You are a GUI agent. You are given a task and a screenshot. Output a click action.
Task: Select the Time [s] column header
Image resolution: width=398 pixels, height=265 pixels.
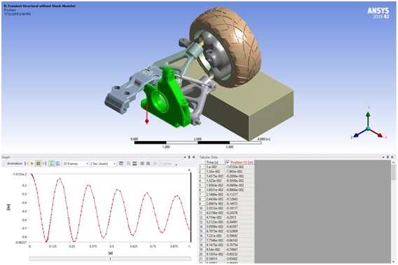coord(212,162)
